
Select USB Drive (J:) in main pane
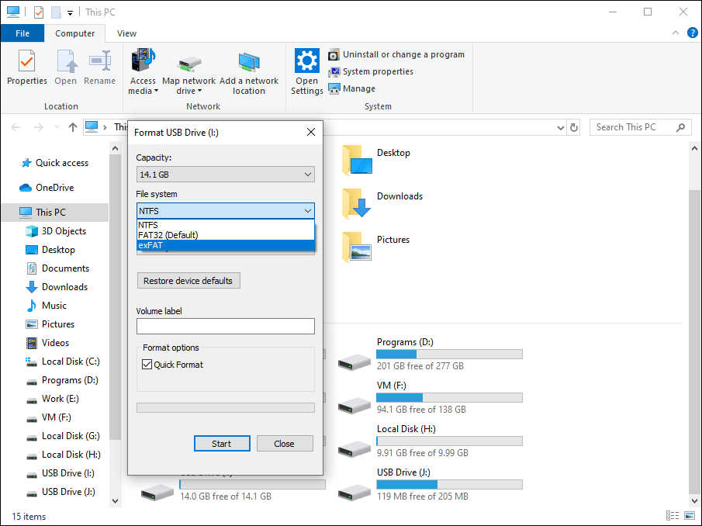(x=430, y=484)
